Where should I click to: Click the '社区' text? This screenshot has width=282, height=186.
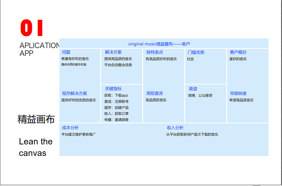[191, 59]
